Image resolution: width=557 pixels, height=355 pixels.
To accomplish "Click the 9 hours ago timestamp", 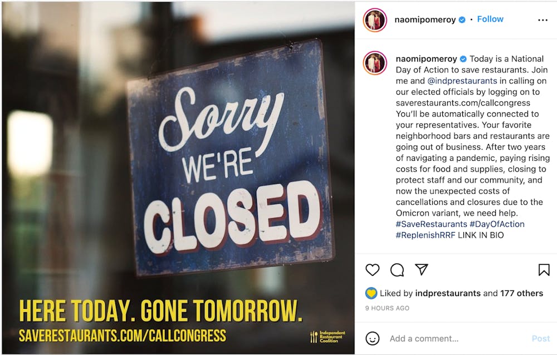I will tap(387, 308).
